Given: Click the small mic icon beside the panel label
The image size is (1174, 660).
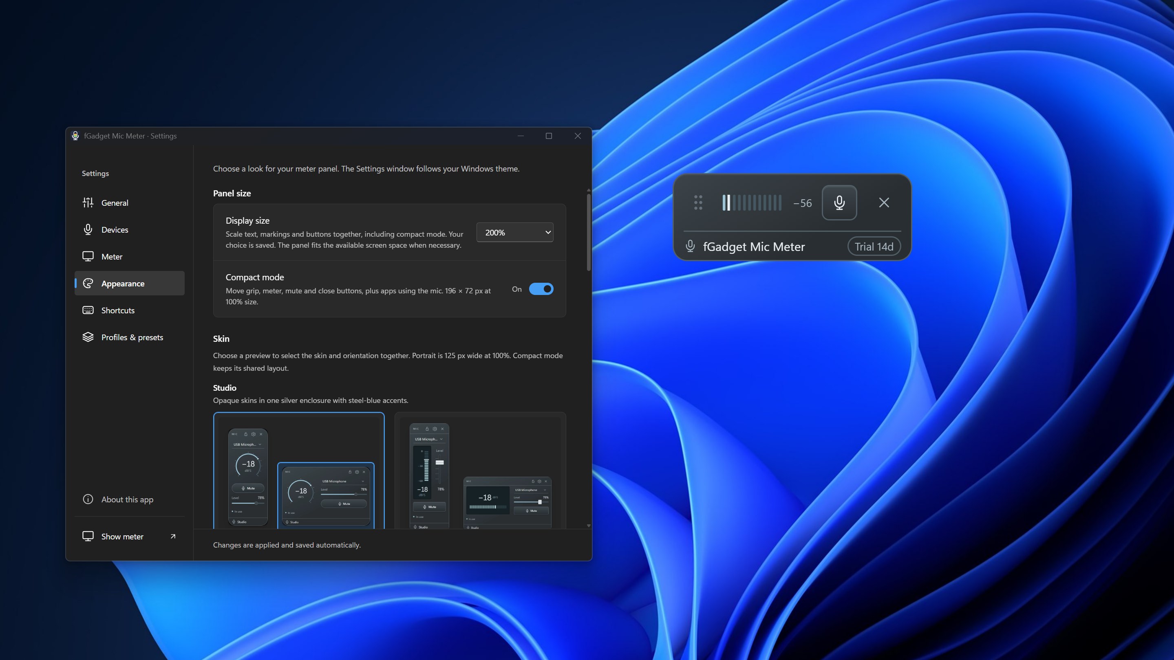Looking at the screenshot, I should click(x=691, y=246).
